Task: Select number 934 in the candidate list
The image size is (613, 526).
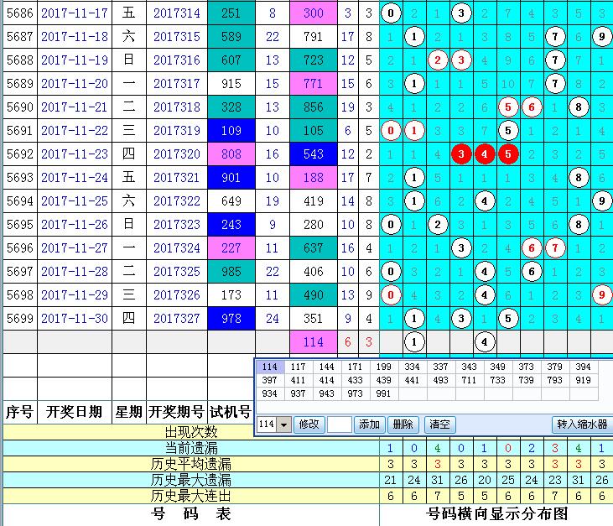Action: tap(270, 393)
